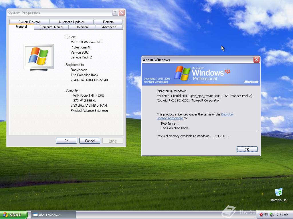The height and width of the screenshot is (219, 293).
Task: Switch to the Remote tab
Action: pyautogui.click(x=108, y=22)
